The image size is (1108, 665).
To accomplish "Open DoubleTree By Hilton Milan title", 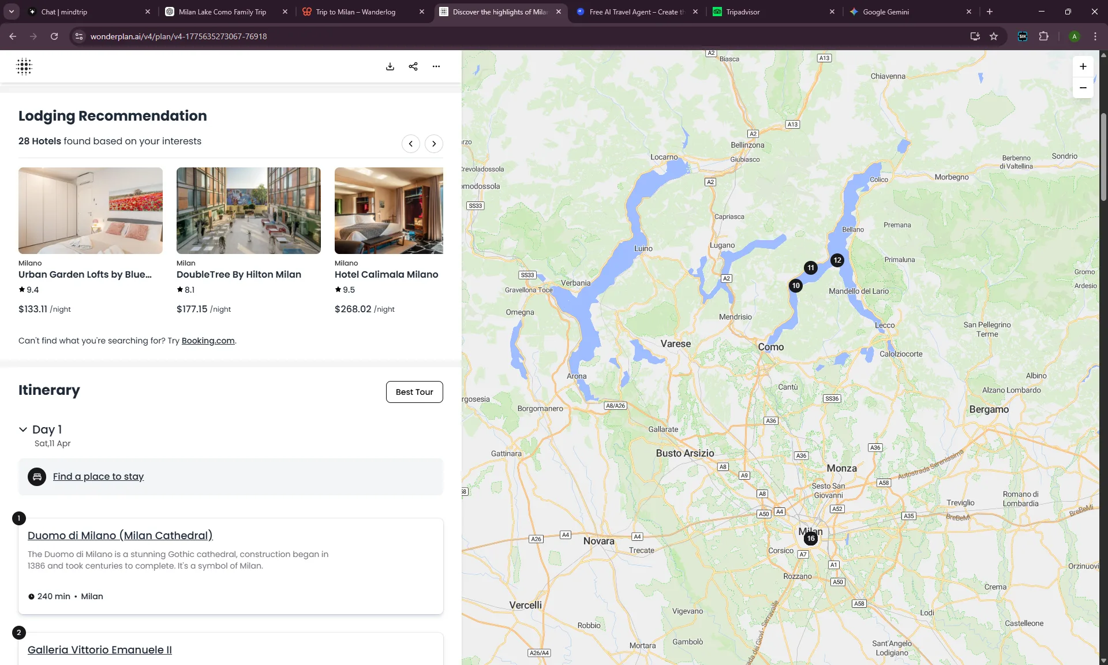I will 239,274.
